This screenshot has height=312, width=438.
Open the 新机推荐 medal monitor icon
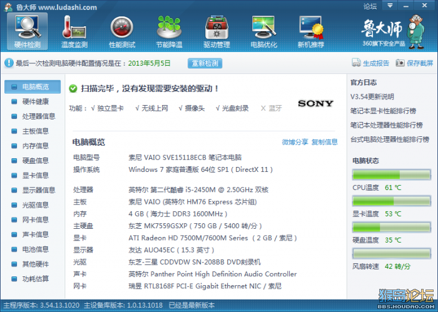311,31
